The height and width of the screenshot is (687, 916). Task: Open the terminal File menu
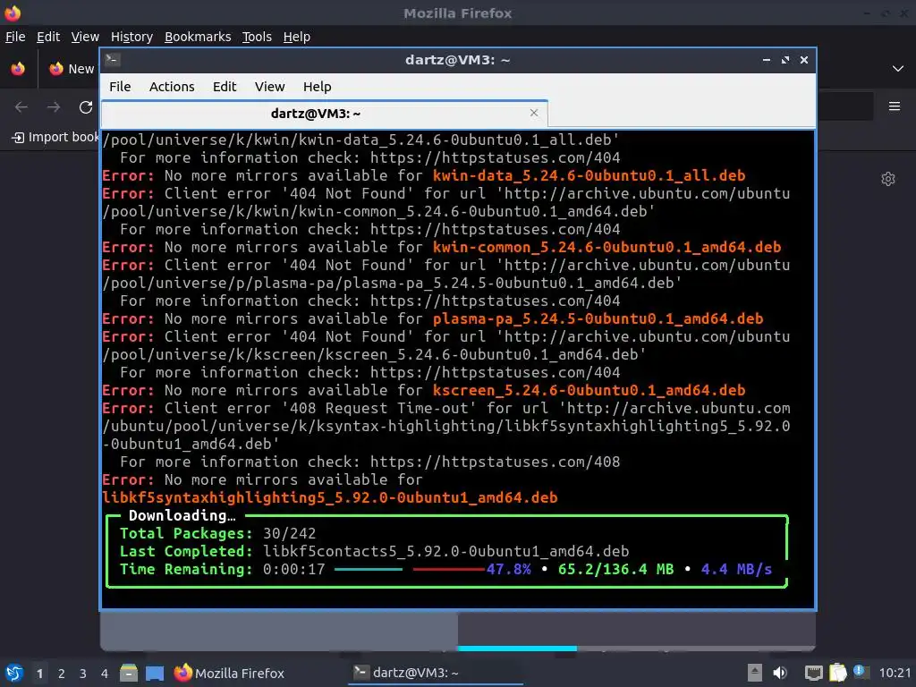[x=120, y=87]
